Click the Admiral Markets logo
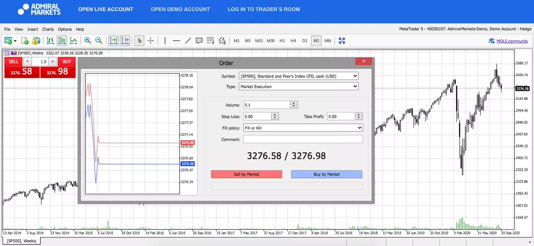Screen dimensions: 534x246 point(40,9)
